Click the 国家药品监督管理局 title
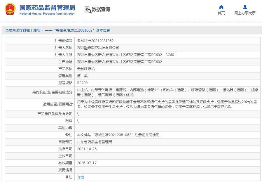Viewport: 262px width, 182px height. click(47, 8)
